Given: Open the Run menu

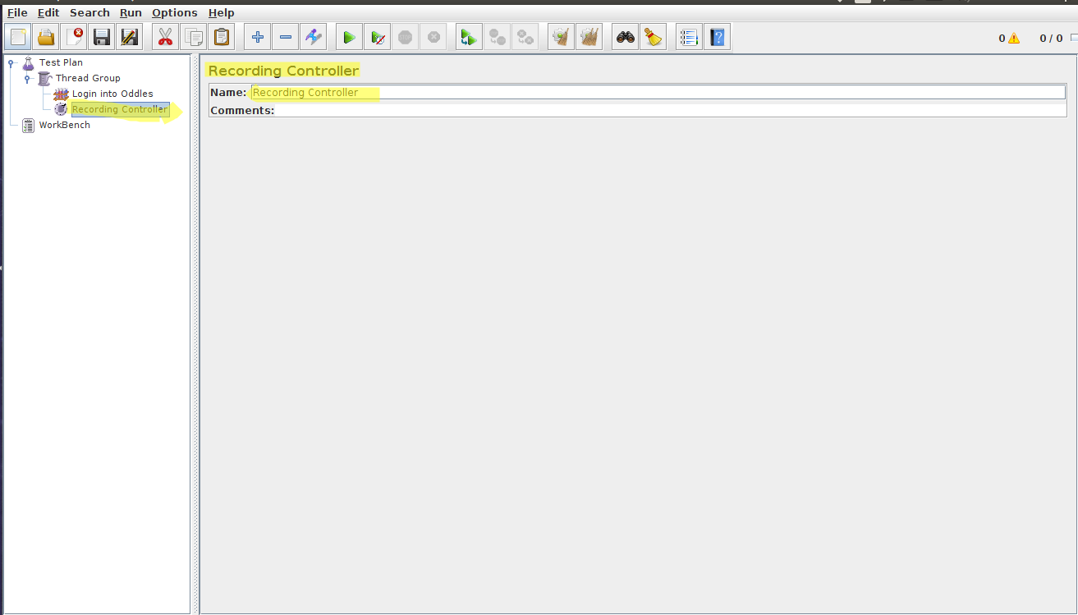Looking at the screenshot, I should tap(131, 12).
